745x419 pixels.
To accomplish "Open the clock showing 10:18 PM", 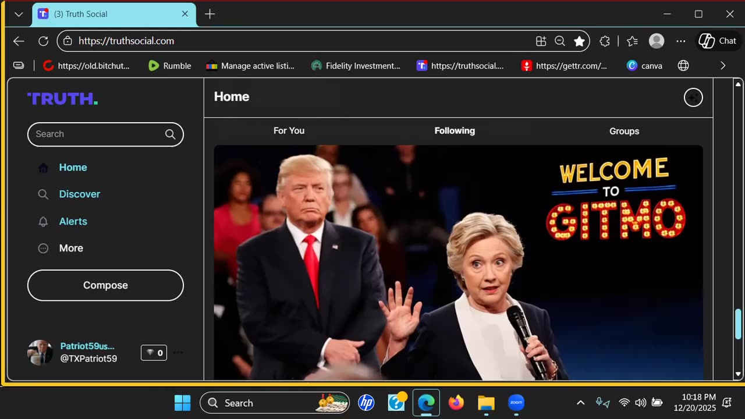I will tap(695, 403).
